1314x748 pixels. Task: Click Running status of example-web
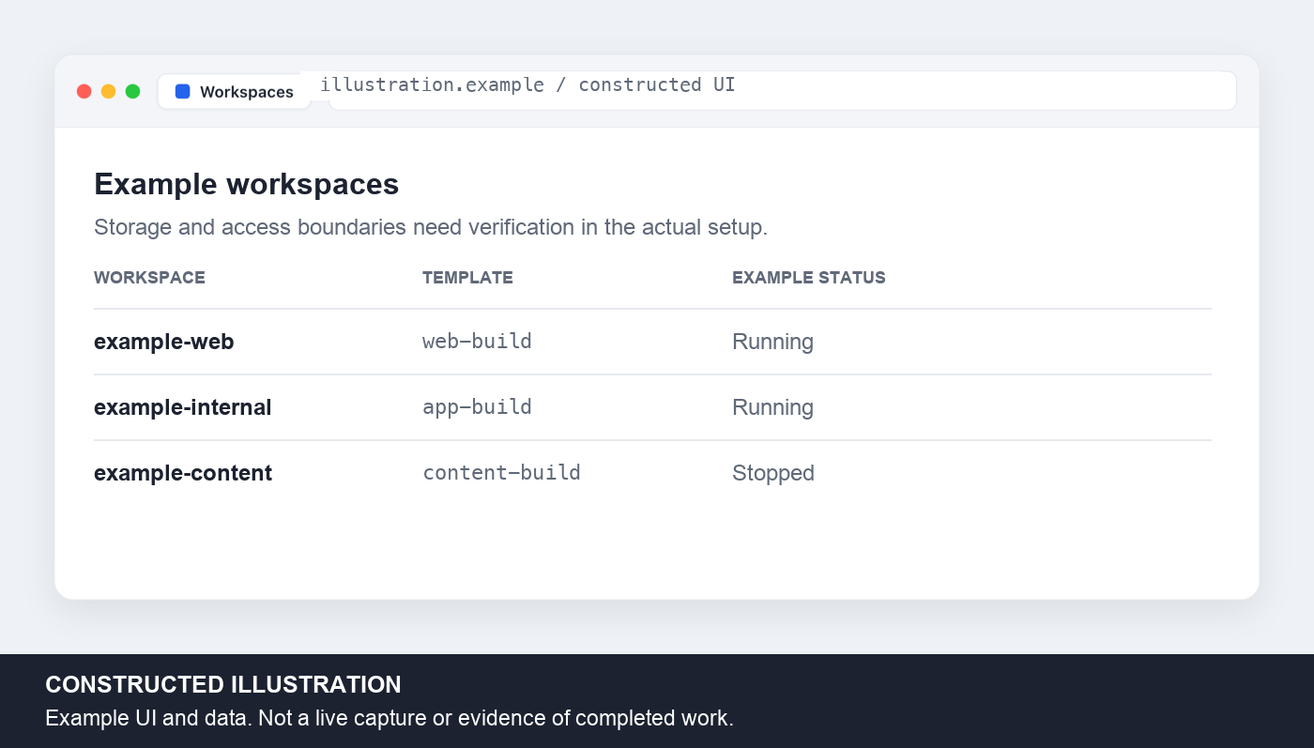(772, 342)
